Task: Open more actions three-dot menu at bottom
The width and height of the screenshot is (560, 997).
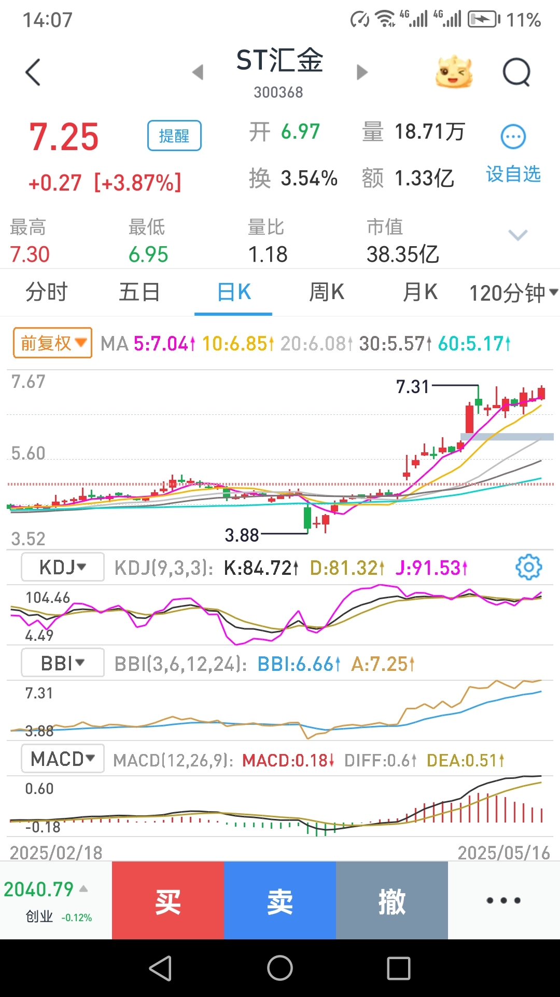Action: click(503, 900)
